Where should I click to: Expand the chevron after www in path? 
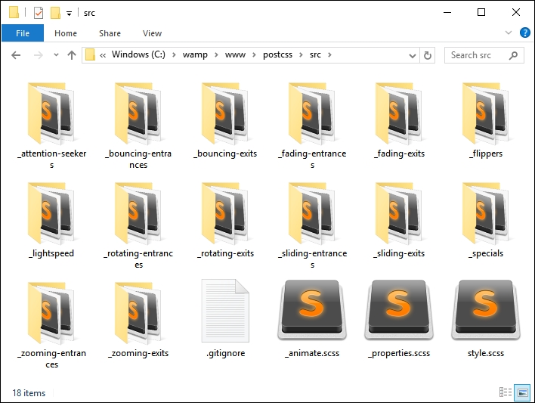point(254,55)
